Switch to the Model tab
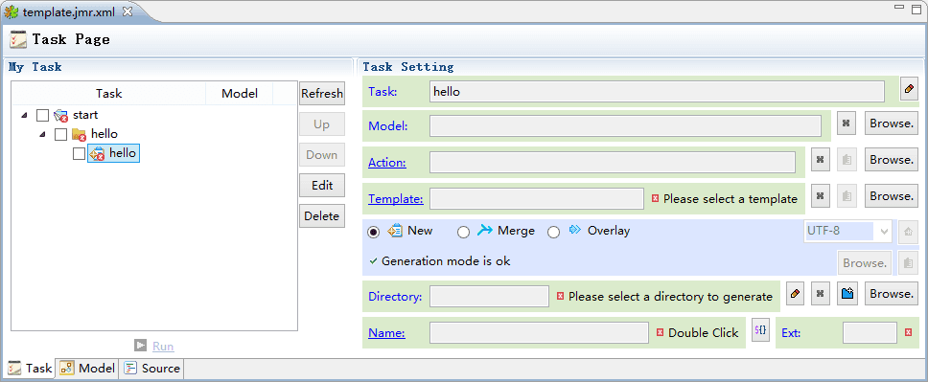The width and height of the screenshot is (928, 382). [x=87, y=369]
